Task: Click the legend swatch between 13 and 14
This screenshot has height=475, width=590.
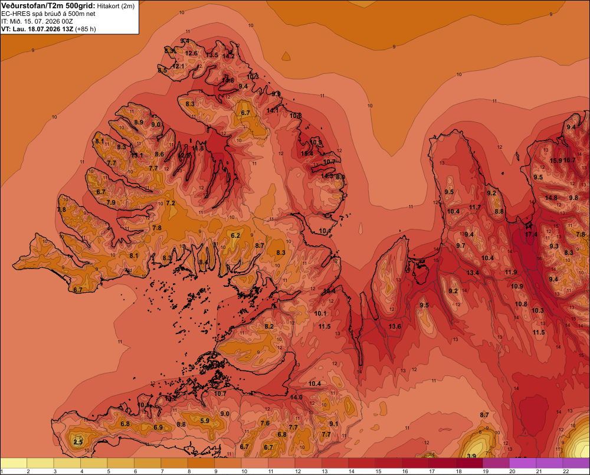Action: 335,463
